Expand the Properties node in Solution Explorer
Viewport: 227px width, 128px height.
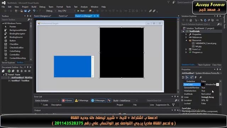186,34
